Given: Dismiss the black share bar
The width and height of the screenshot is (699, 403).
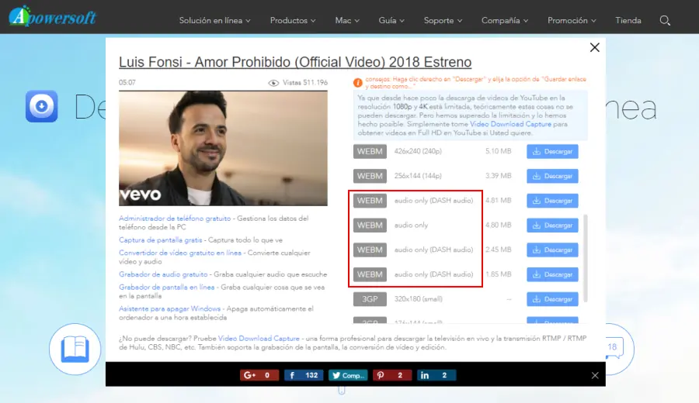Looking at the screenshot, I should coord(595,375).
